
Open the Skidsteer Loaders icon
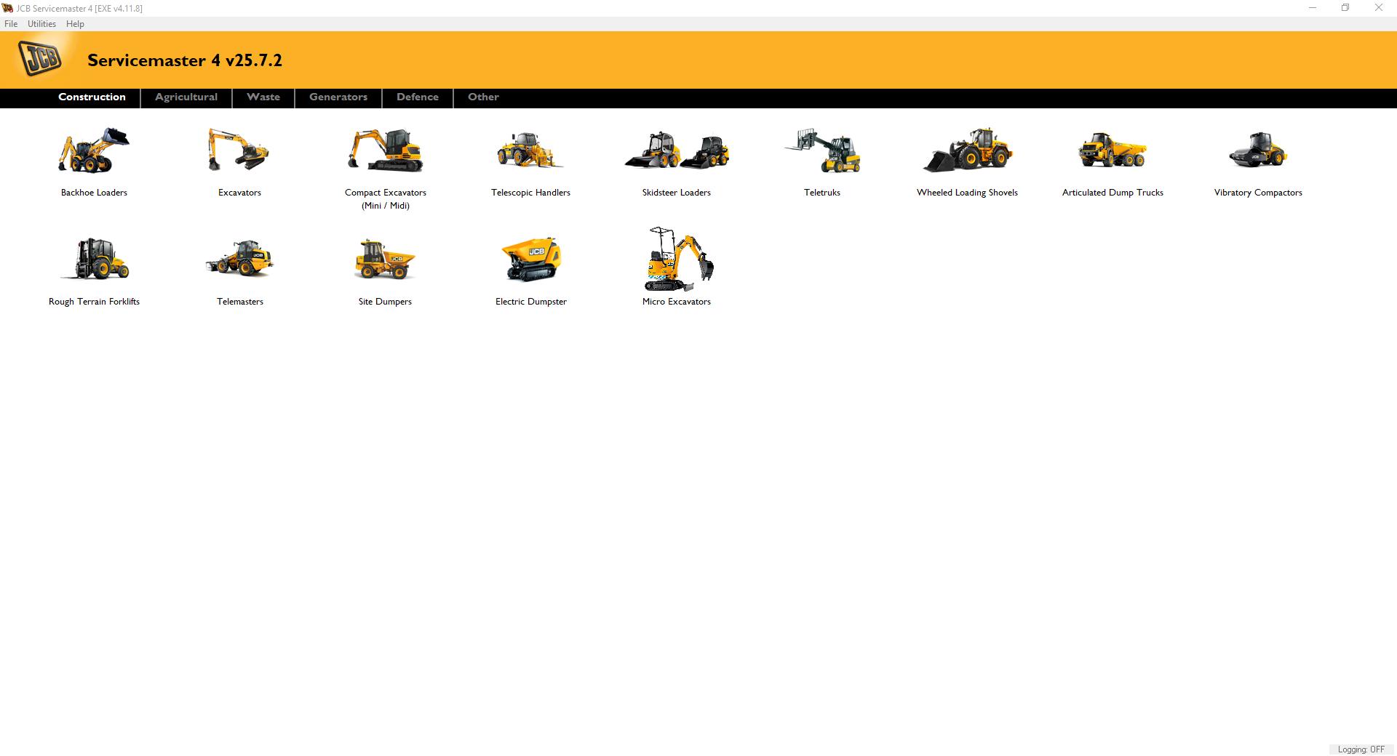(x=676, y=150)
